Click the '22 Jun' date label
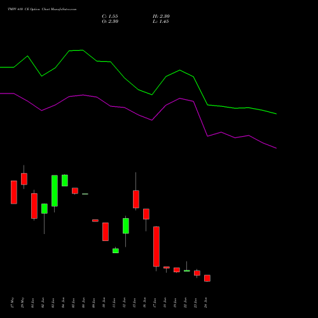Image resolution: width=318 pixels, height=318 pixels. pyautogui.click(x=185, y=303)
